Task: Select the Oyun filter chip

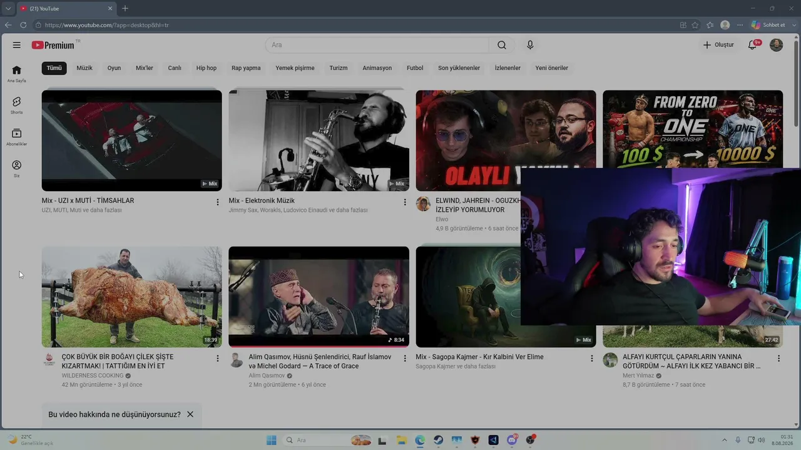Action: click(114, 68)
